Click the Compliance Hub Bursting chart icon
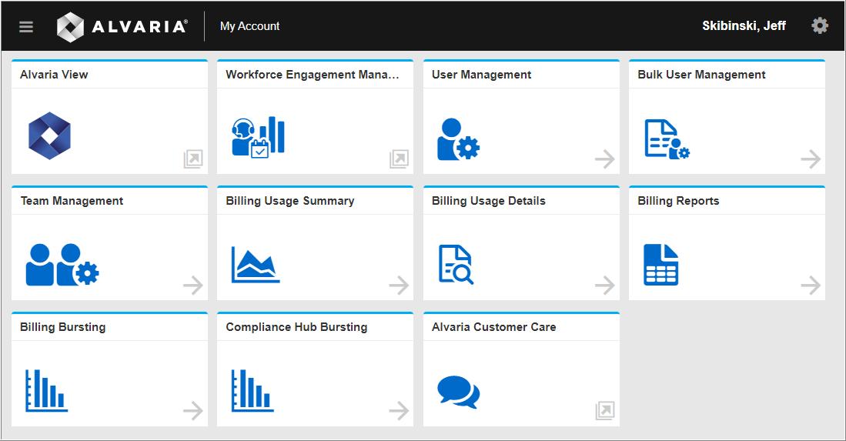 tap(252, 390)
